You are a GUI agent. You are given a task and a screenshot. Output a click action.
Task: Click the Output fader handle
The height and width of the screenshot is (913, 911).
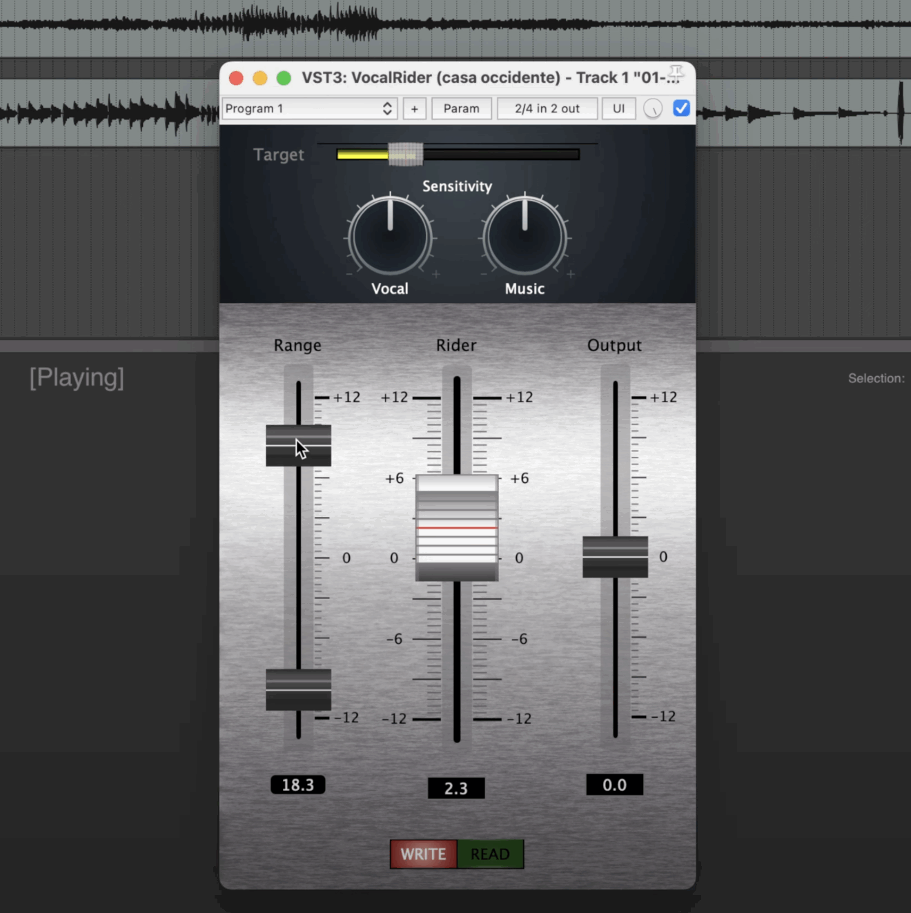click(614, 556)
